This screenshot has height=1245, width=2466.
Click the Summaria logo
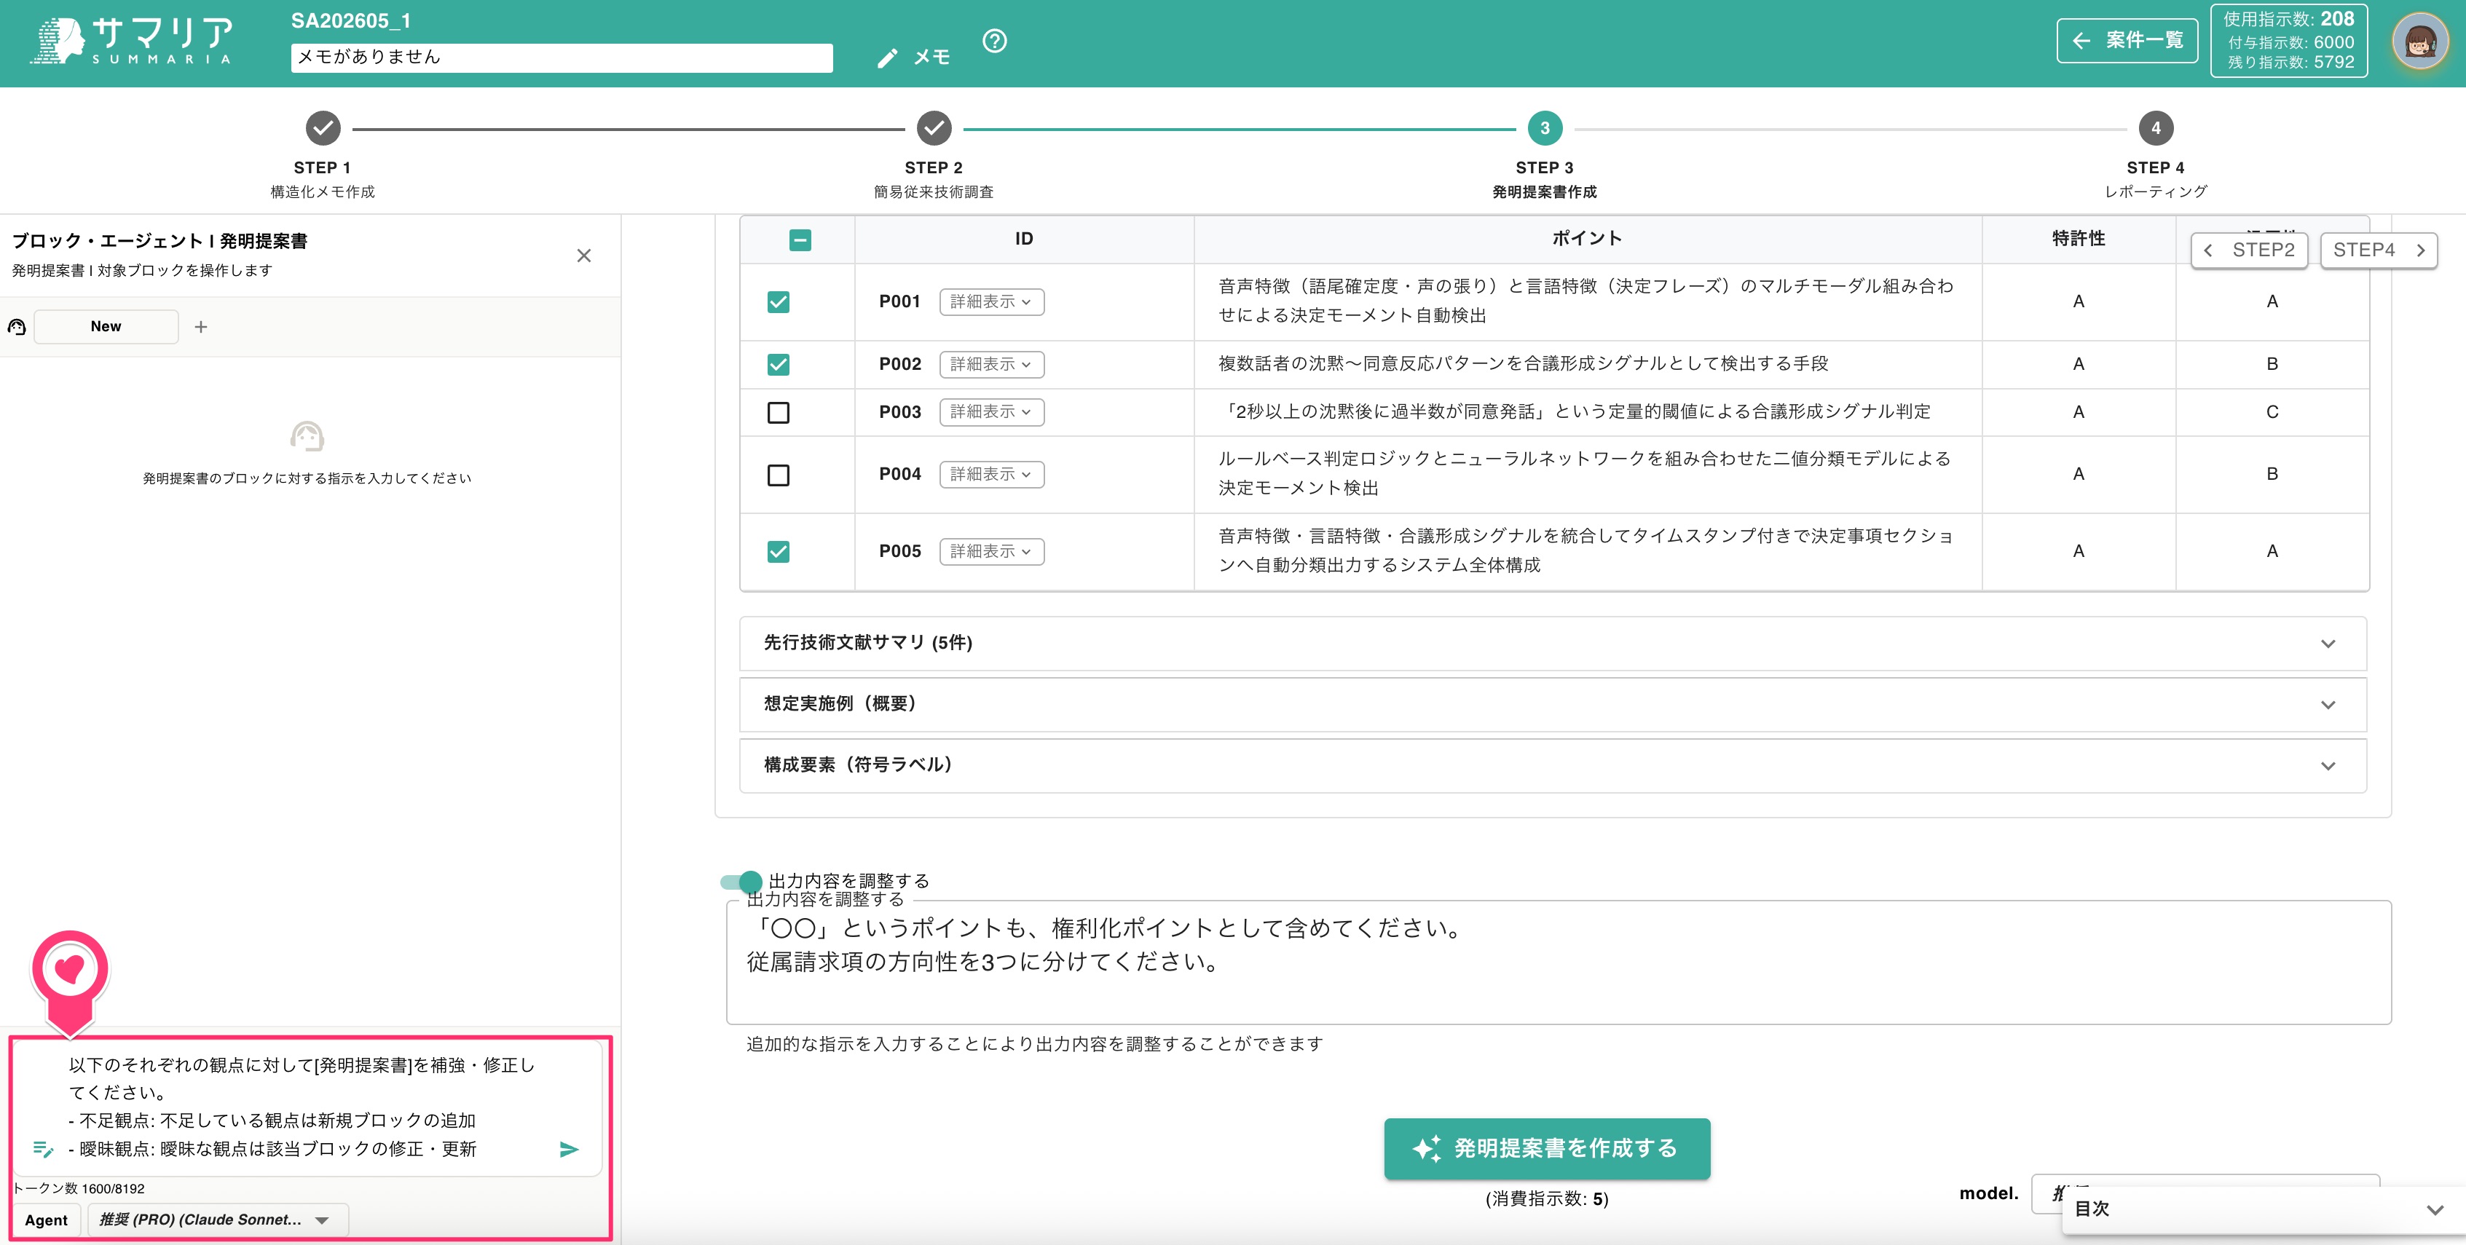[x=131, y=41]
